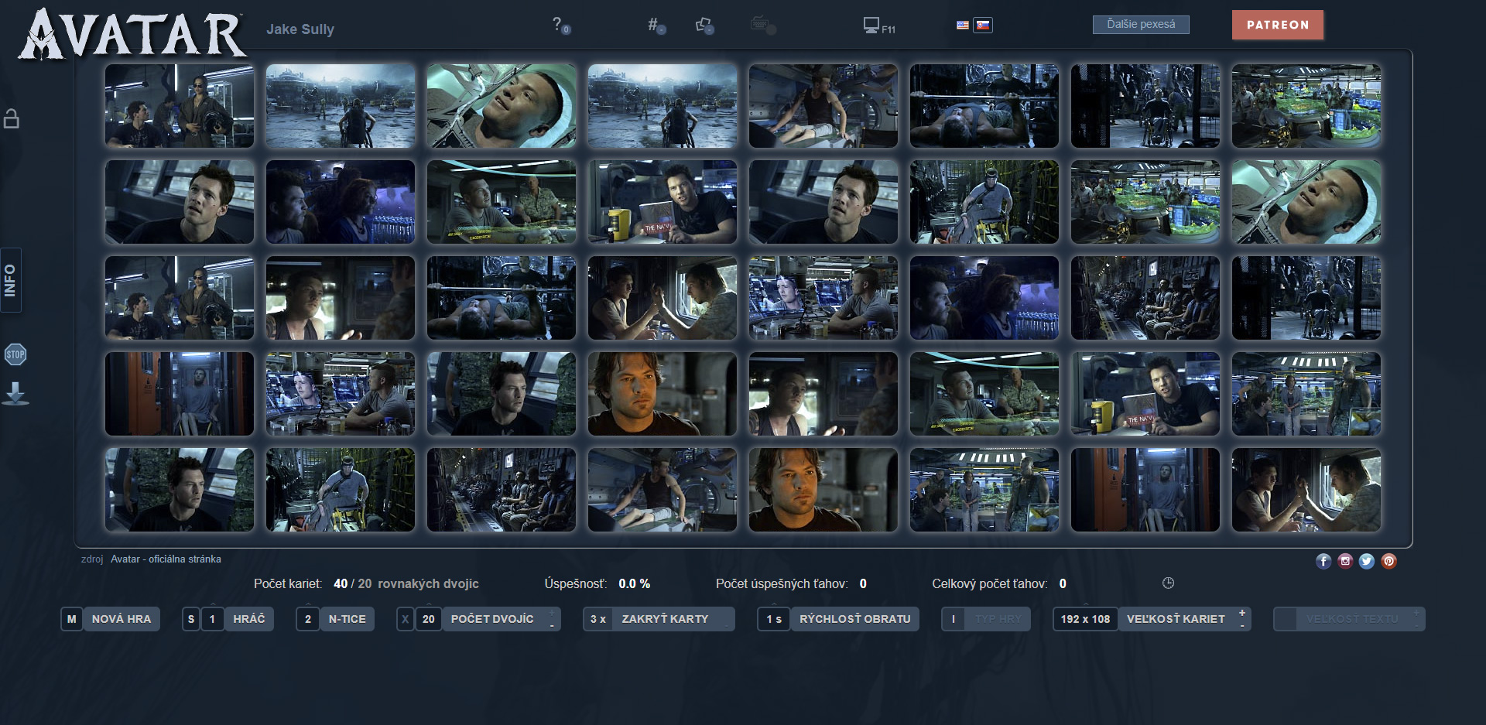This screenshot has height=725, width=1486.
Task: Open the Pinterest share icon
Action: pos(1389,561)
